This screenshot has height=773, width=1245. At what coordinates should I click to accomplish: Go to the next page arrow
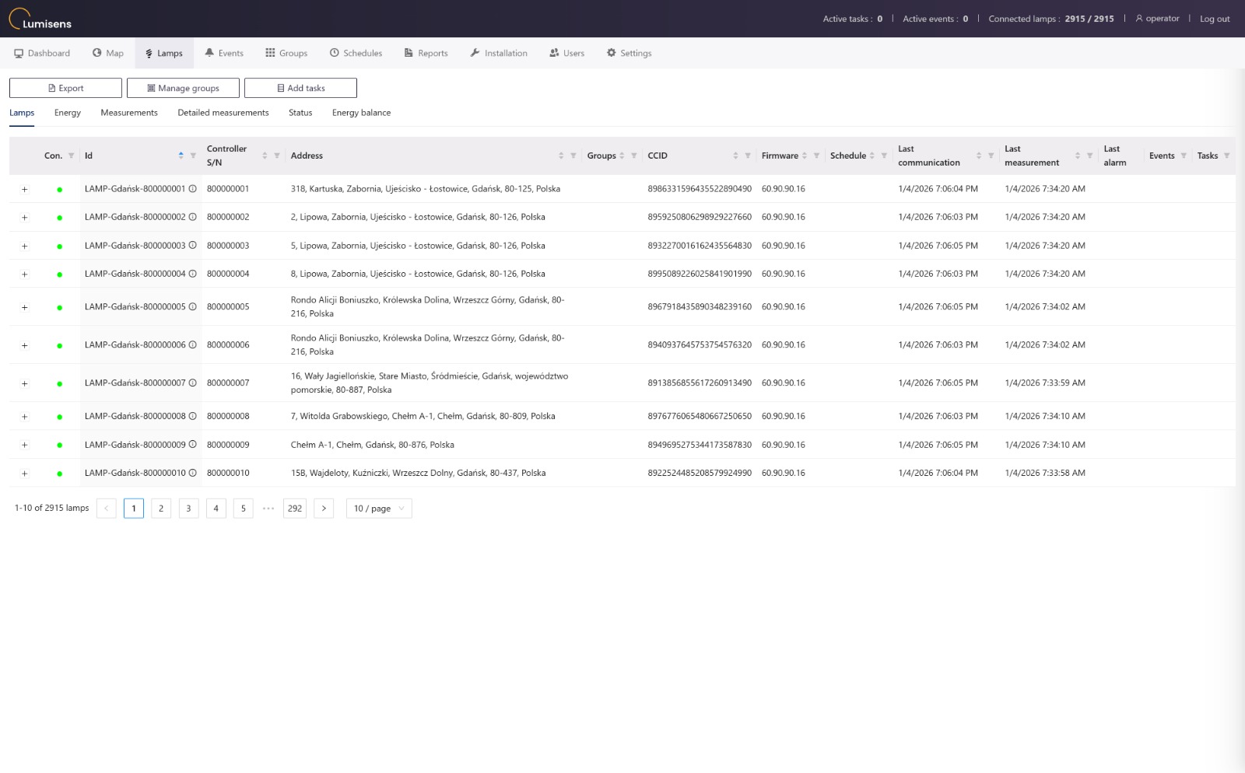tap(324, 509)
